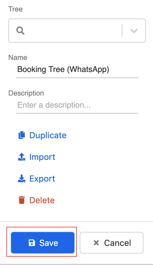The image size is (153, 265).
Task: Click the floppy disk icon on Save
Action: [x=32, y=243]
